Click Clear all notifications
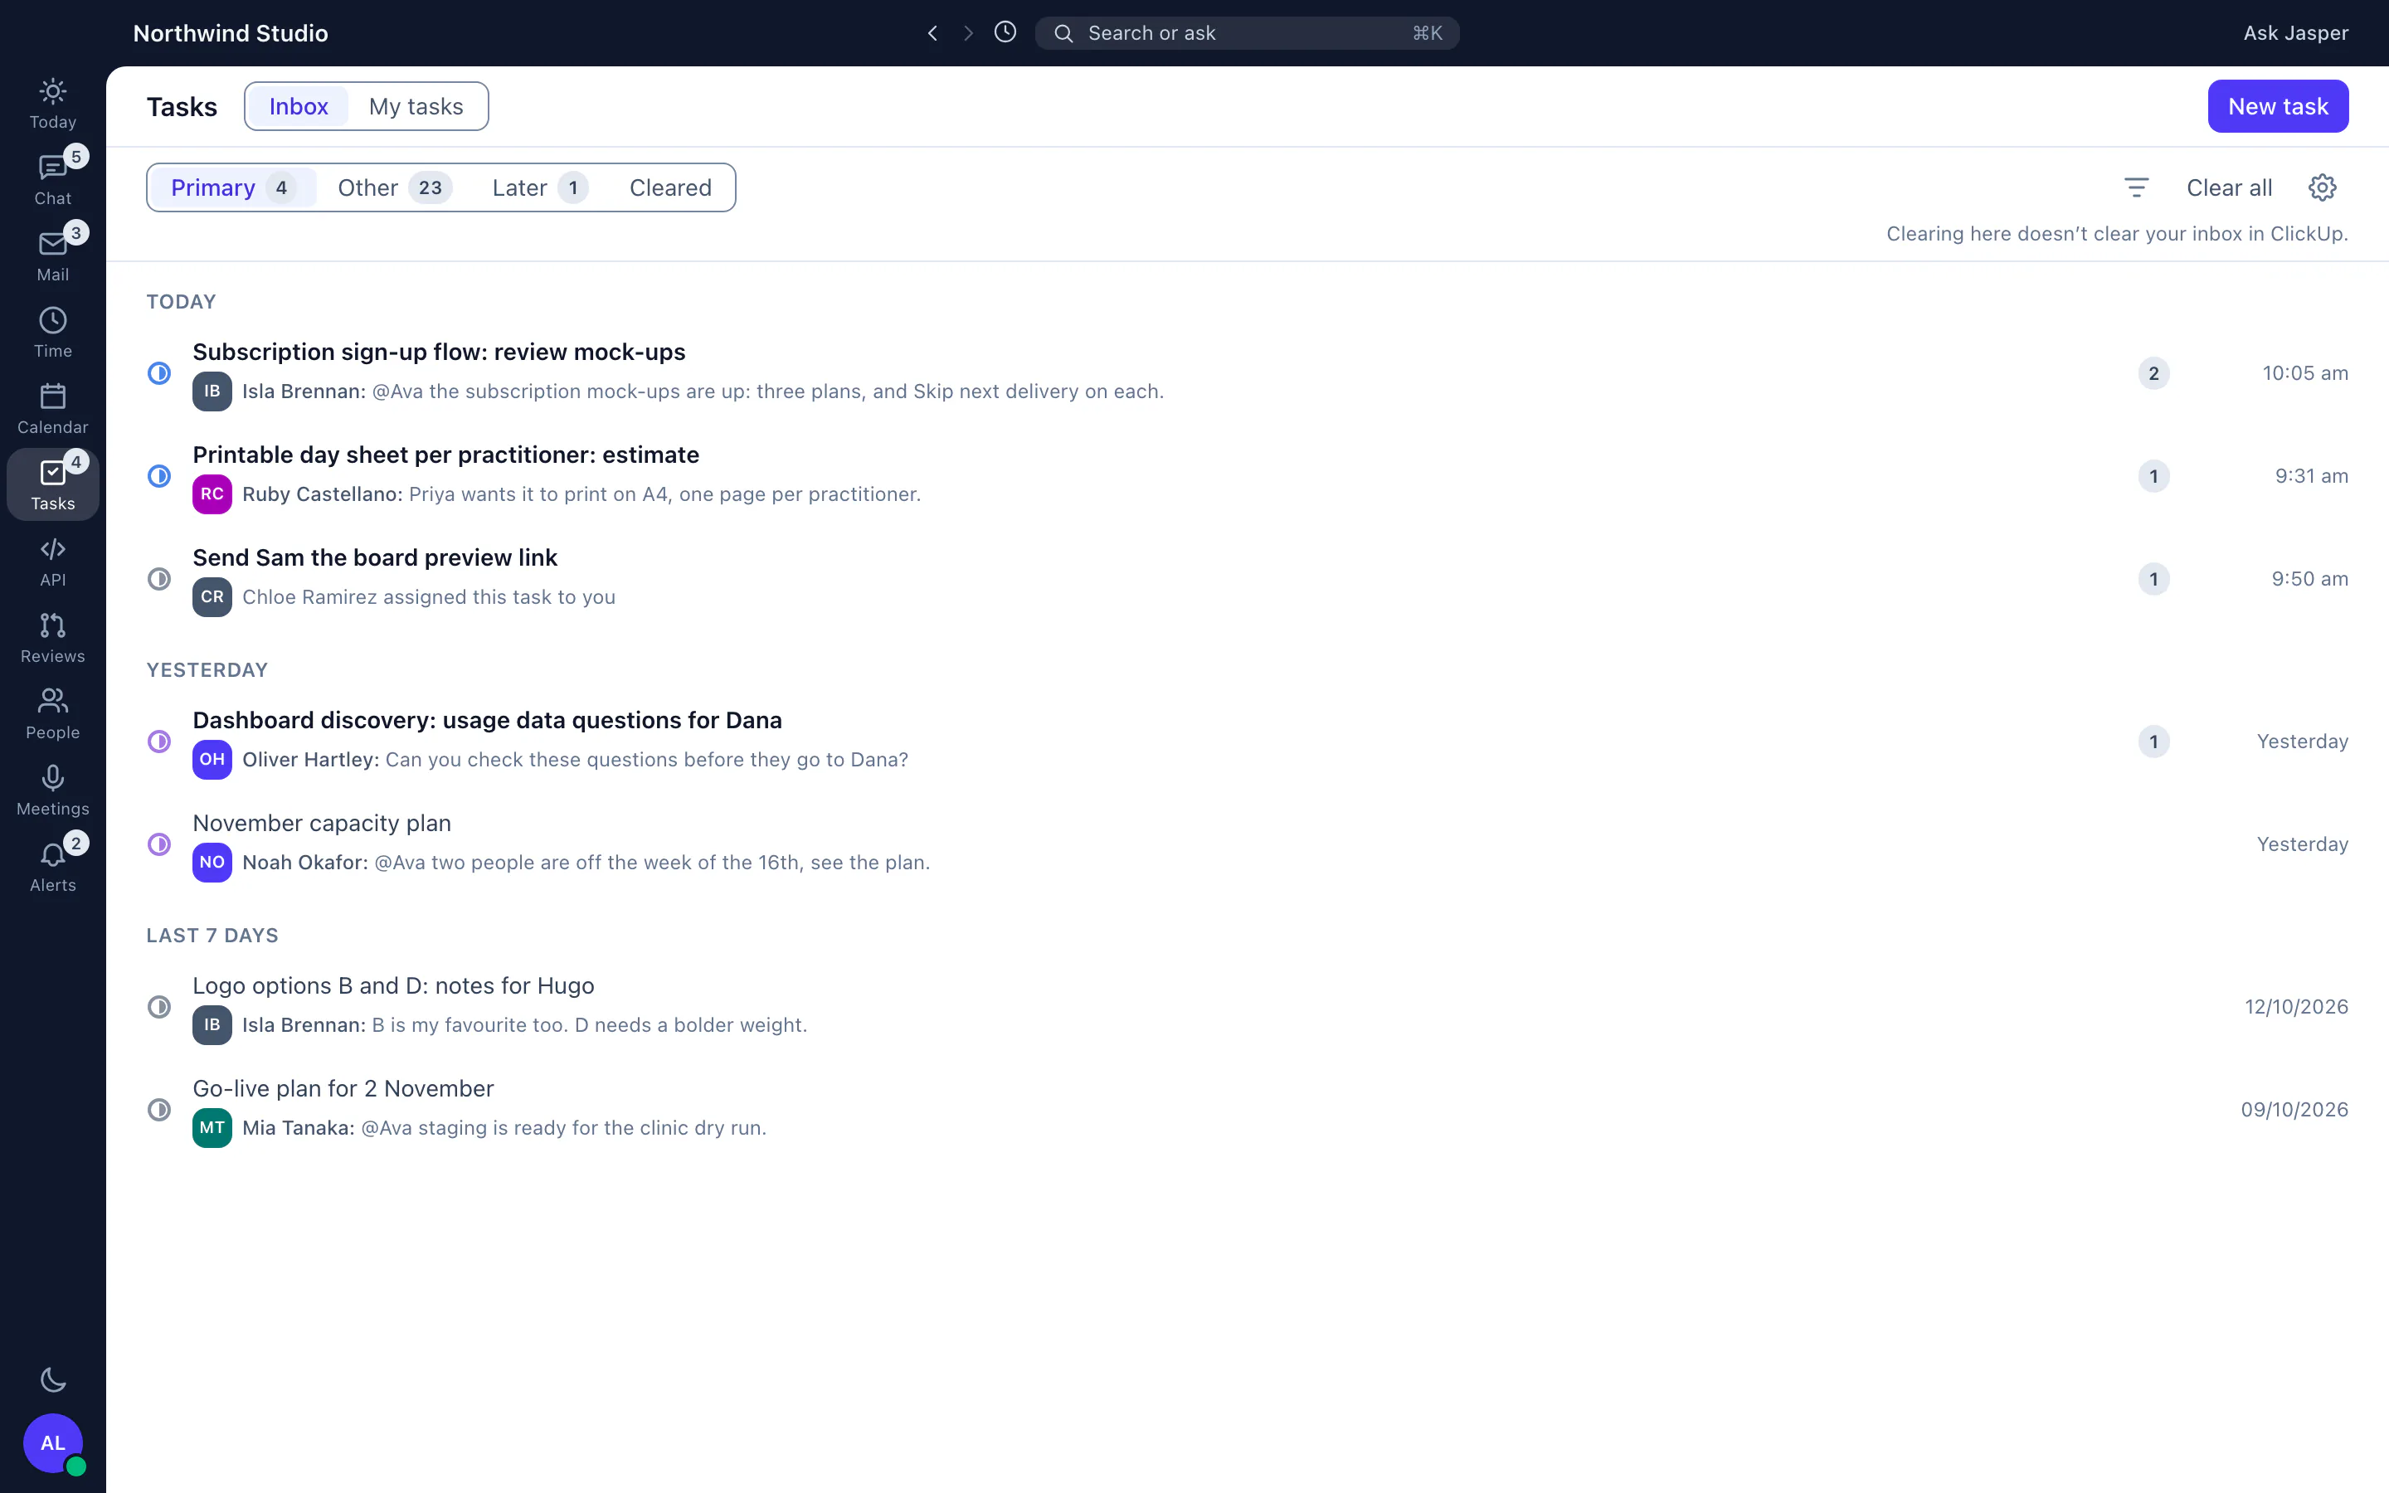The height and width of the screenshot is (1493, 2389). pyautogui.click(x=2229, y=187)
